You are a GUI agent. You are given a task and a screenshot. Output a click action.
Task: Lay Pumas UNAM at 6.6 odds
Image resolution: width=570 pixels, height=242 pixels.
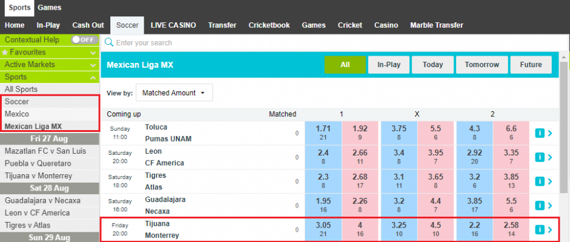(511, 132)
